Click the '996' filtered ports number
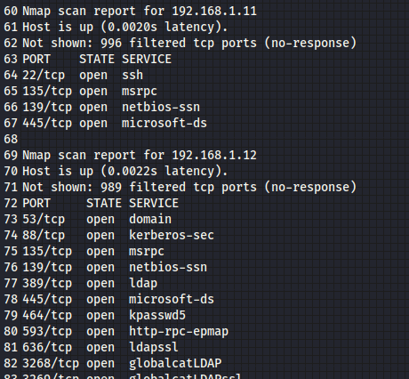Image resolution: width=409 pixels, height=379 pixels. point(111,44)
